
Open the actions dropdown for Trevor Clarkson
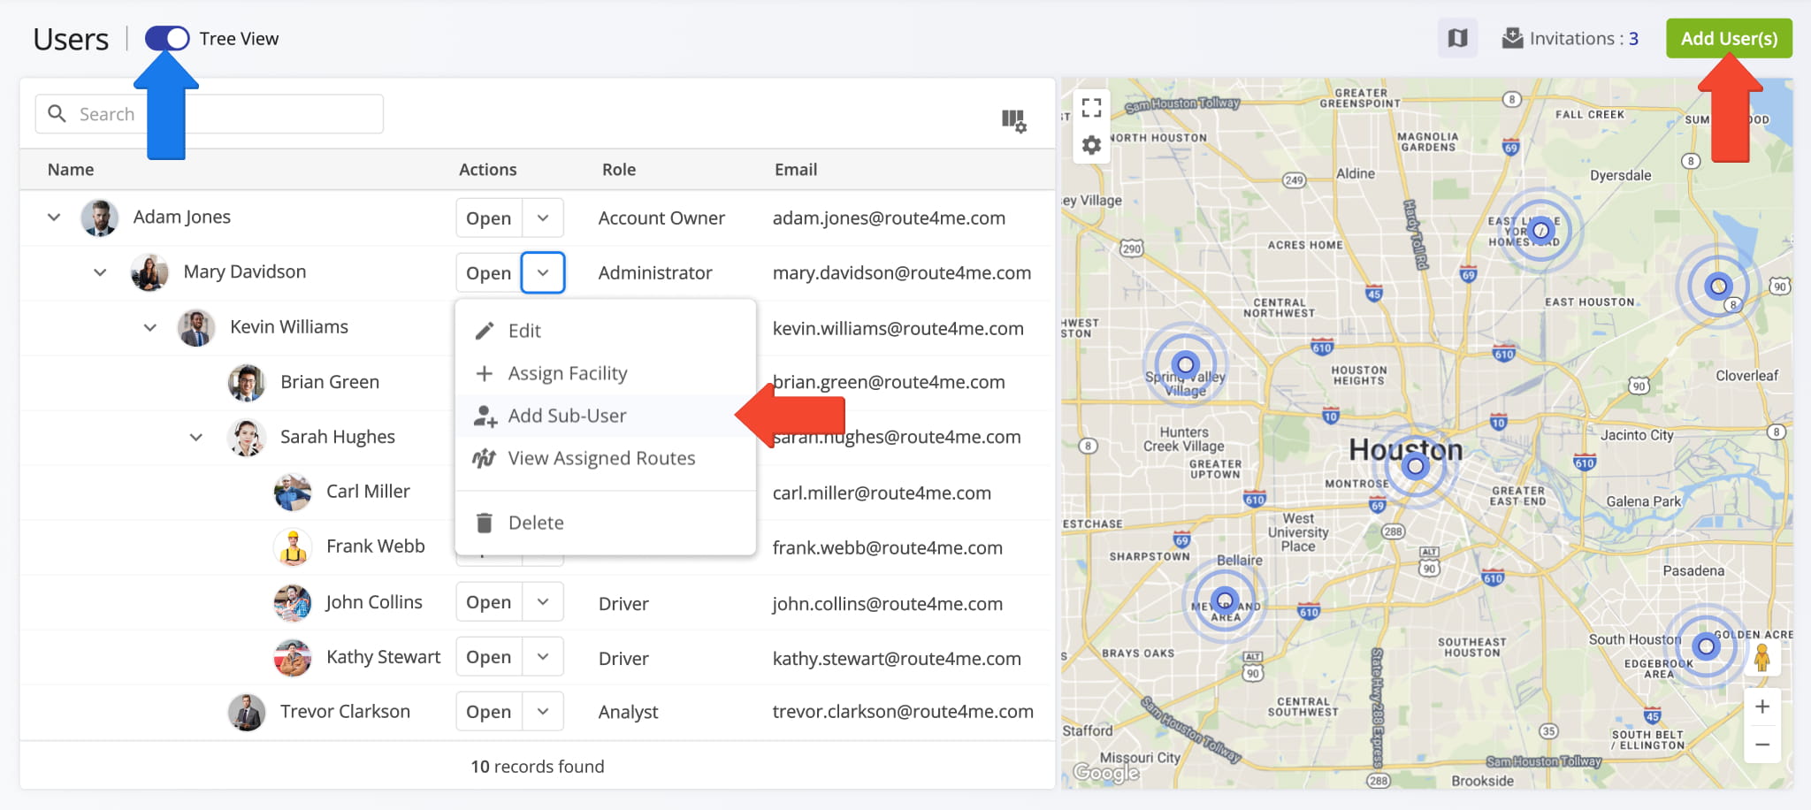coord(543,712)
